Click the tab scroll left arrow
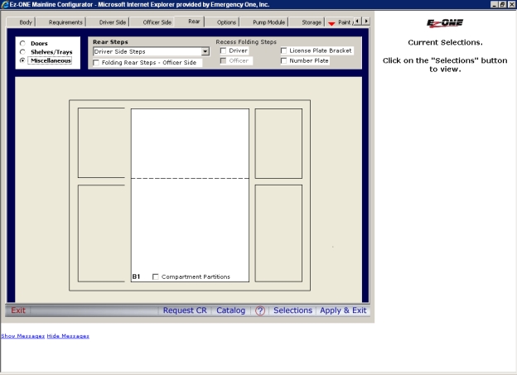 tap(357, 21)
